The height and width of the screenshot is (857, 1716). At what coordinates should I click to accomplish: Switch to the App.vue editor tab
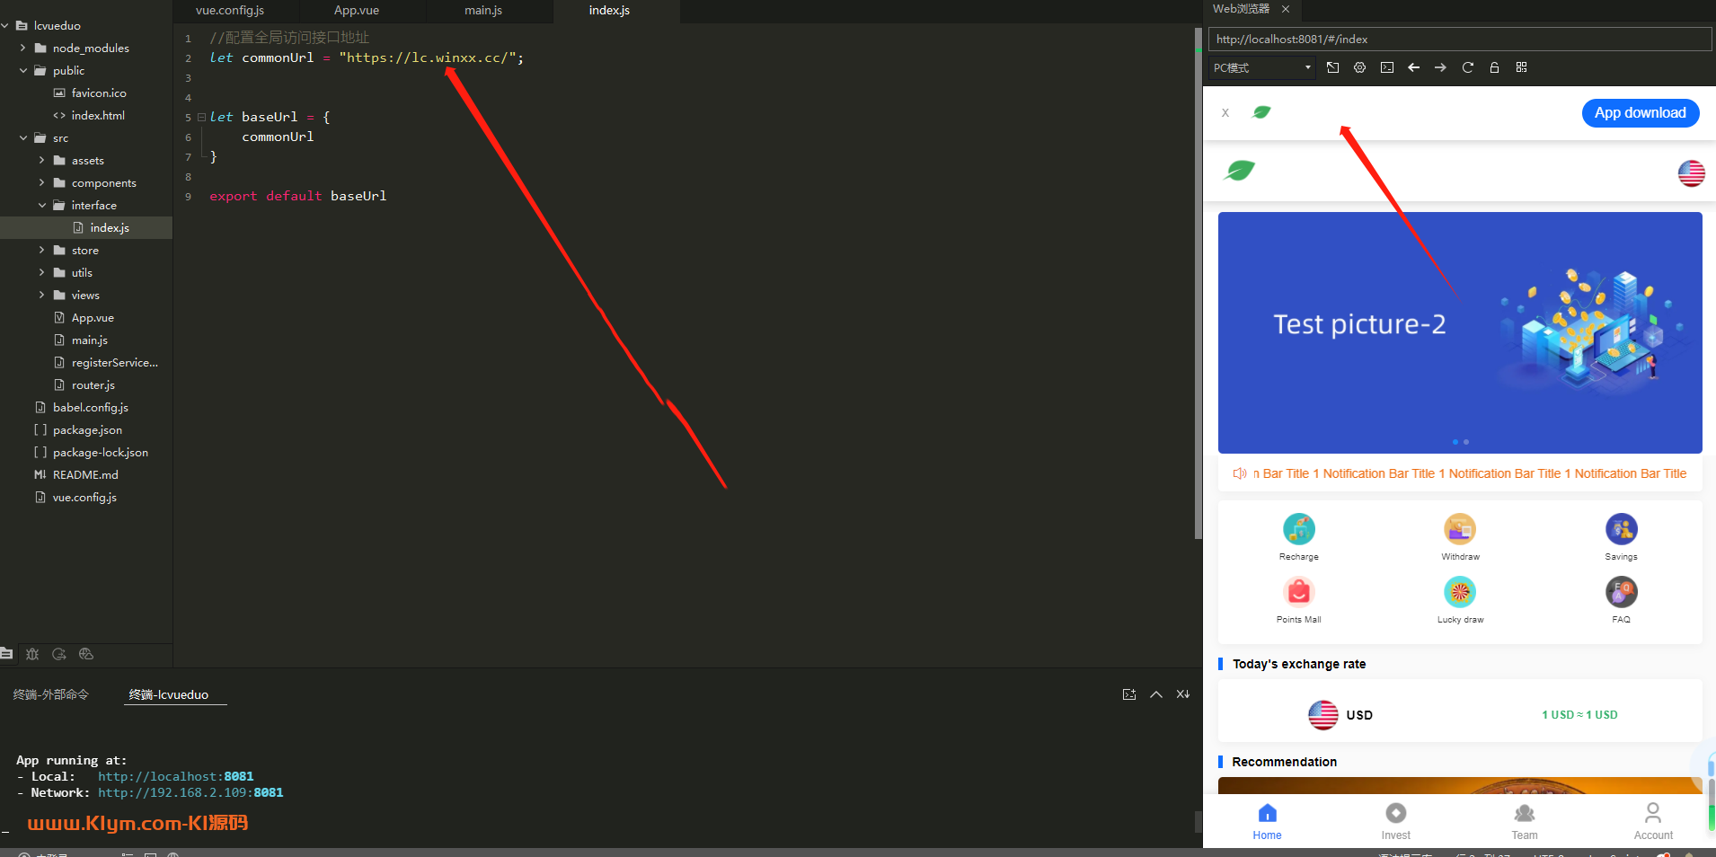point(357,11)
